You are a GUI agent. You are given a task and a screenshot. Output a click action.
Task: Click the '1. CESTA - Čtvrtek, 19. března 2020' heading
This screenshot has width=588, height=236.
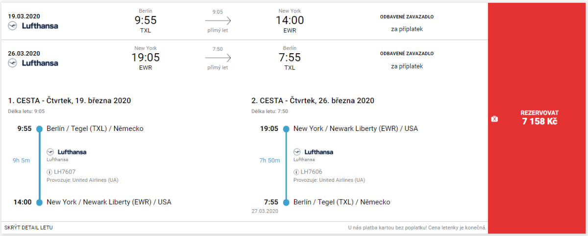(x=69, y=101)
